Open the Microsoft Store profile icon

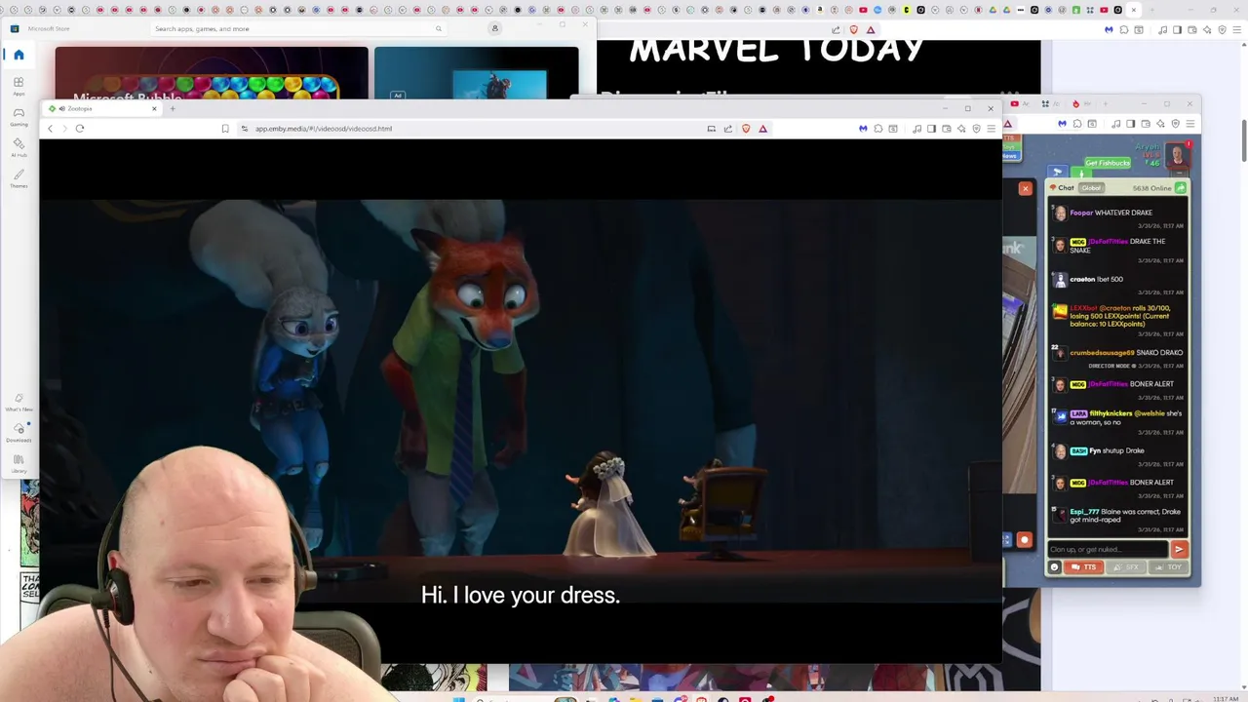point(494,28)
